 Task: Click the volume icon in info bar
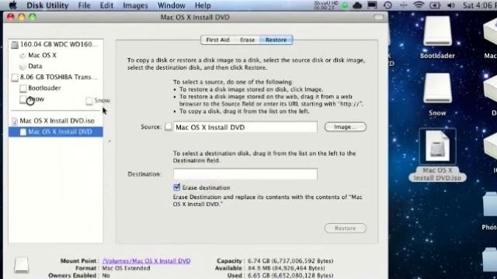pos(21,265)
